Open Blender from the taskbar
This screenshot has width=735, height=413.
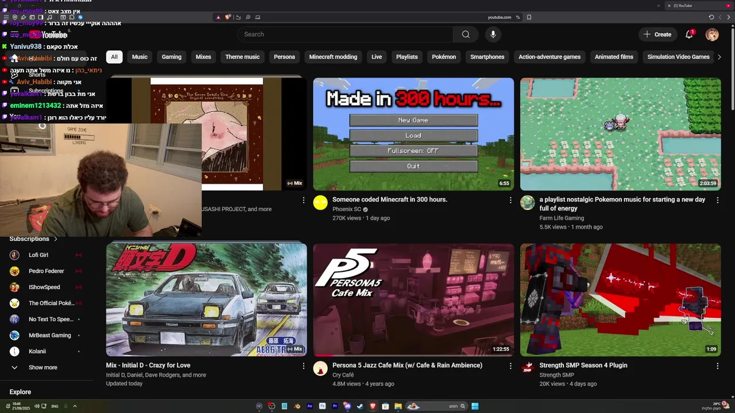pos(297,406)
